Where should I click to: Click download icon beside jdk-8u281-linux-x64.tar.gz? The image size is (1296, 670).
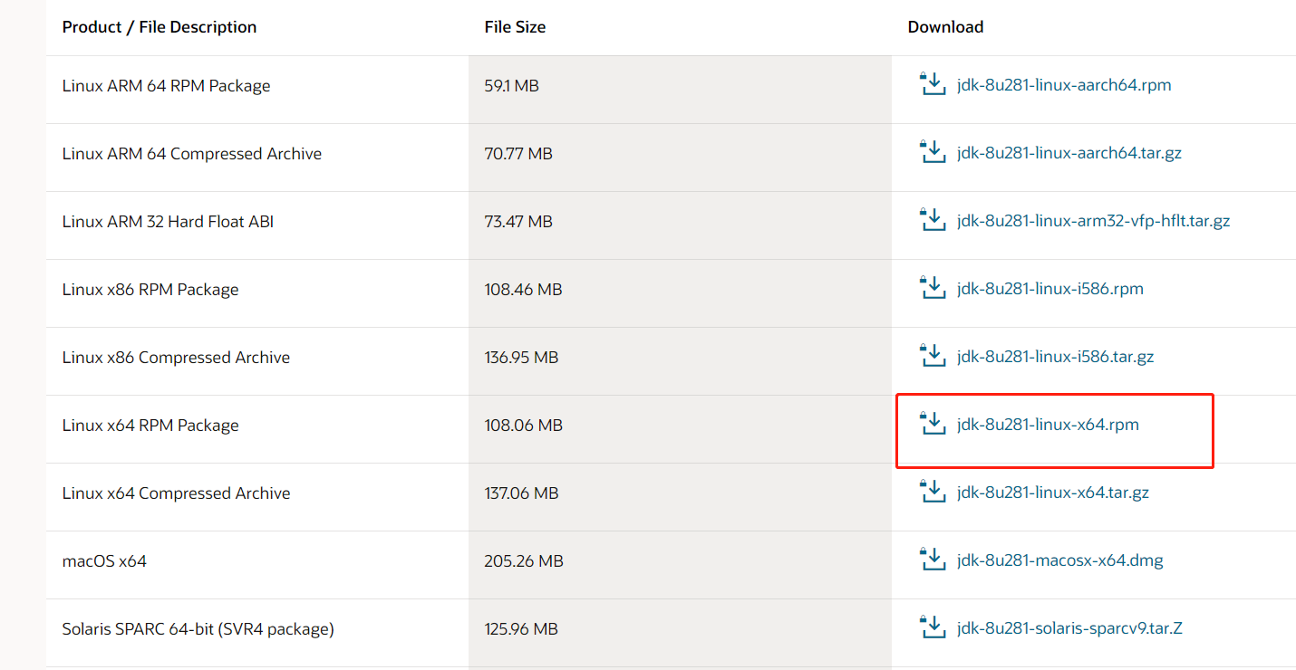click(932, 492)
